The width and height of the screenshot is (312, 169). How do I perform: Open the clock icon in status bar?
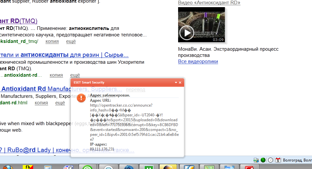[270, 160]
